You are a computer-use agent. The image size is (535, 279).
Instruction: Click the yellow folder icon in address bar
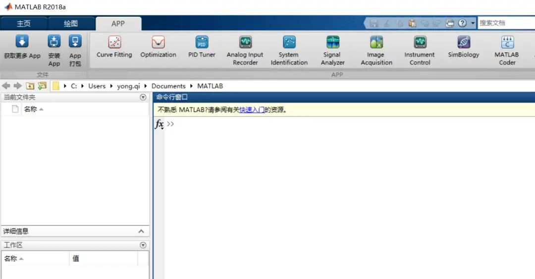click(55, 86)
